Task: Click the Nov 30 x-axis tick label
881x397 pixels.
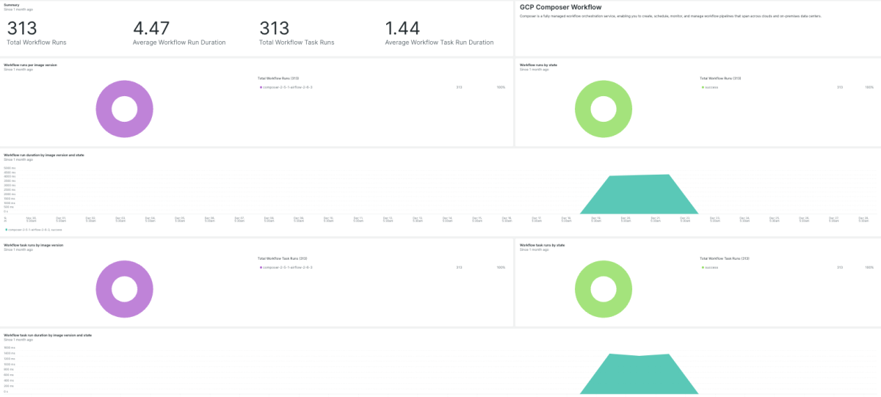Action: 32,219
